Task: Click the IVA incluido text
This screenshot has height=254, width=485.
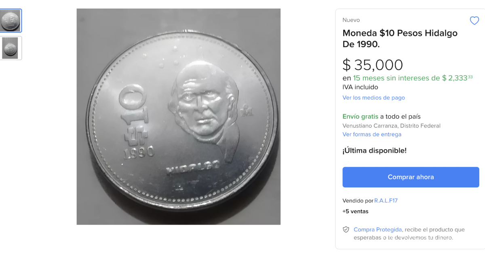Action: 360,87
